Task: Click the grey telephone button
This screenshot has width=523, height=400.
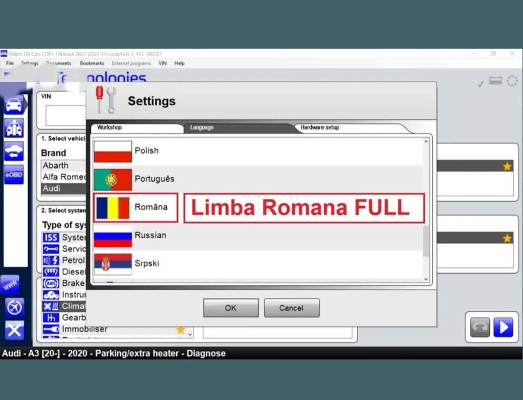Action: [480, 327]
